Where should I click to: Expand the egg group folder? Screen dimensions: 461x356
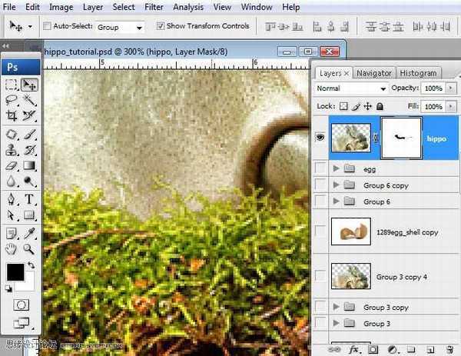[337, 168]
